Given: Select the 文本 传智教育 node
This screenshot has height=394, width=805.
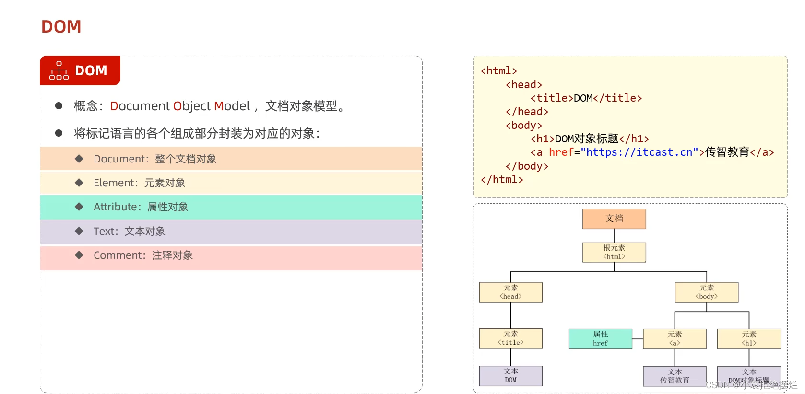Looking at the screenshot, I should (675, 376).
